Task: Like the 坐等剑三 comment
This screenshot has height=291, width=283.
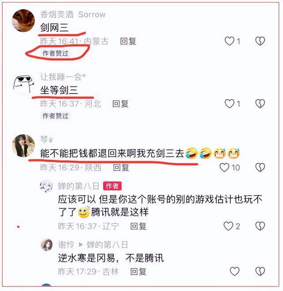Action: click(229, 103)
